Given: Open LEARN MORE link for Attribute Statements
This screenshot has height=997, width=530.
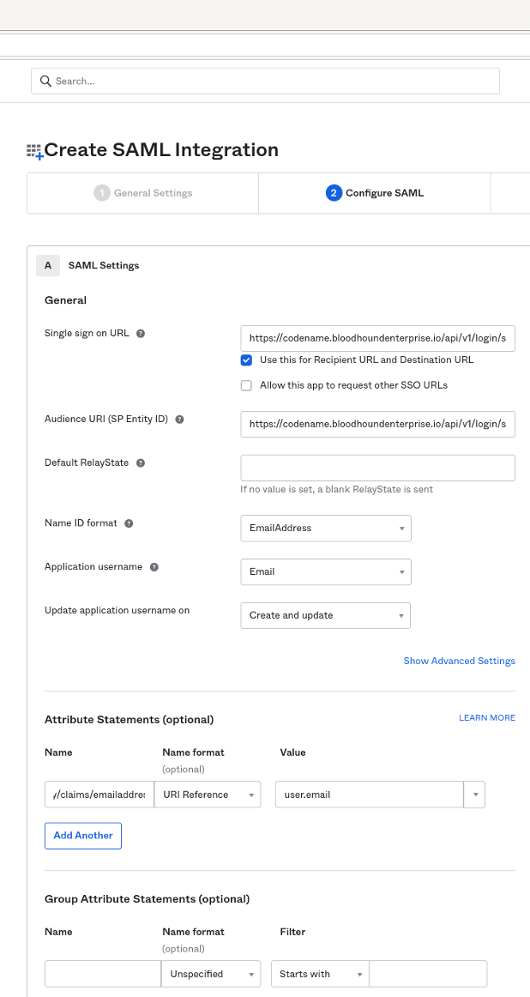Looking at the screenshot, I should click(487, 718).
